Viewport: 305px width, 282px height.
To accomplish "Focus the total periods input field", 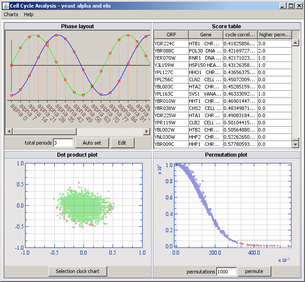I will pos(63,143).
